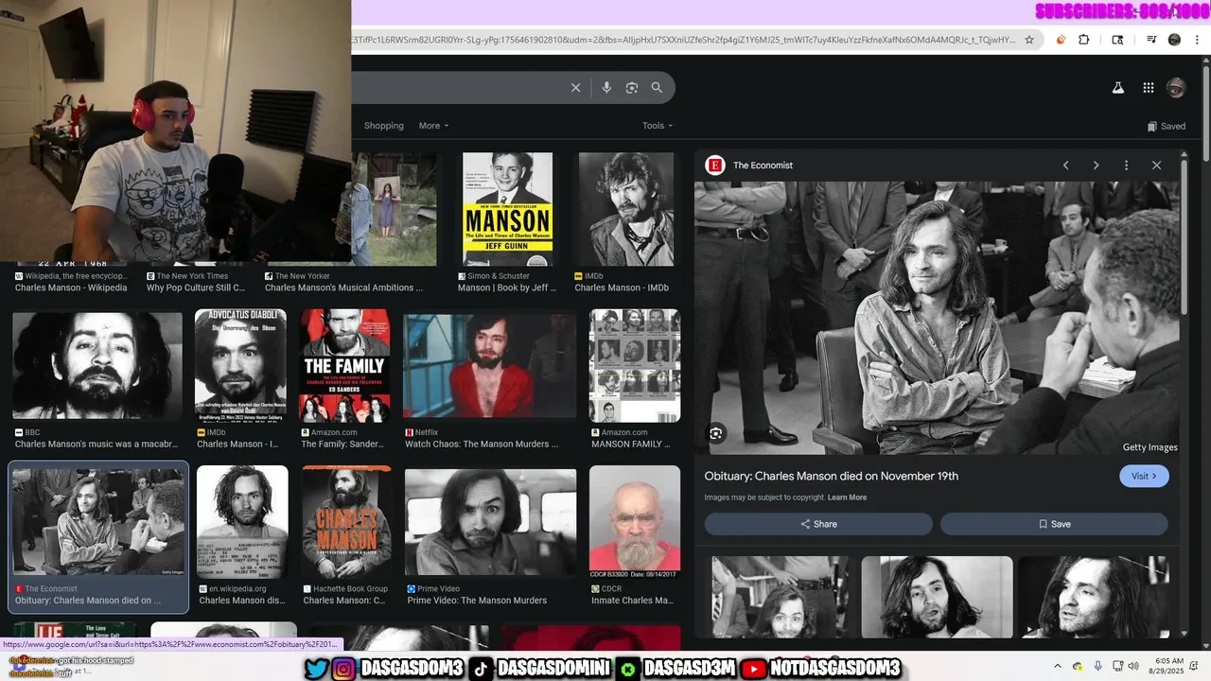Open the MANSON Jeff Guinn book thumbnail

507,209
